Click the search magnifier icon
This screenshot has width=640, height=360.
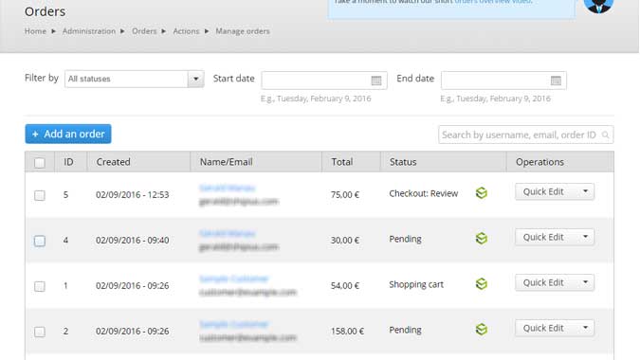605,135
